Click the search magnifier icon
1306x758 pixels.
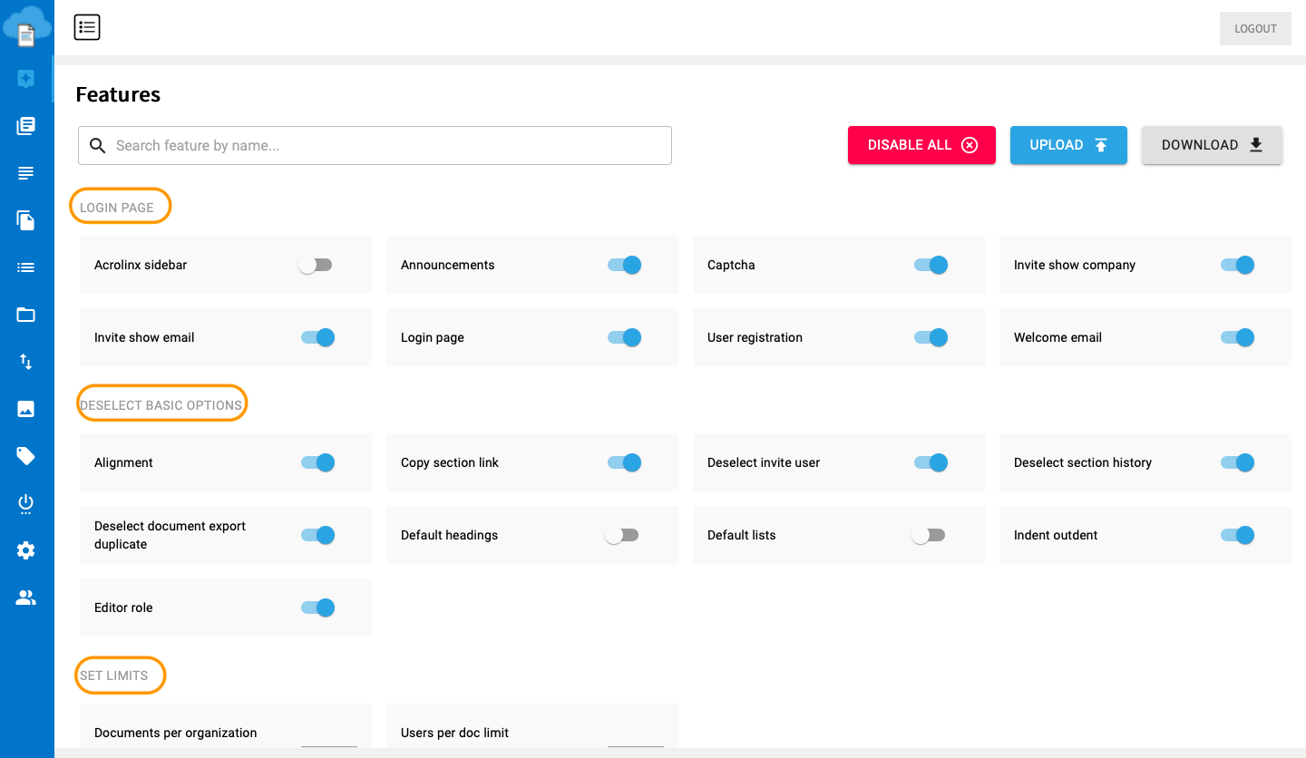point(98,145)
